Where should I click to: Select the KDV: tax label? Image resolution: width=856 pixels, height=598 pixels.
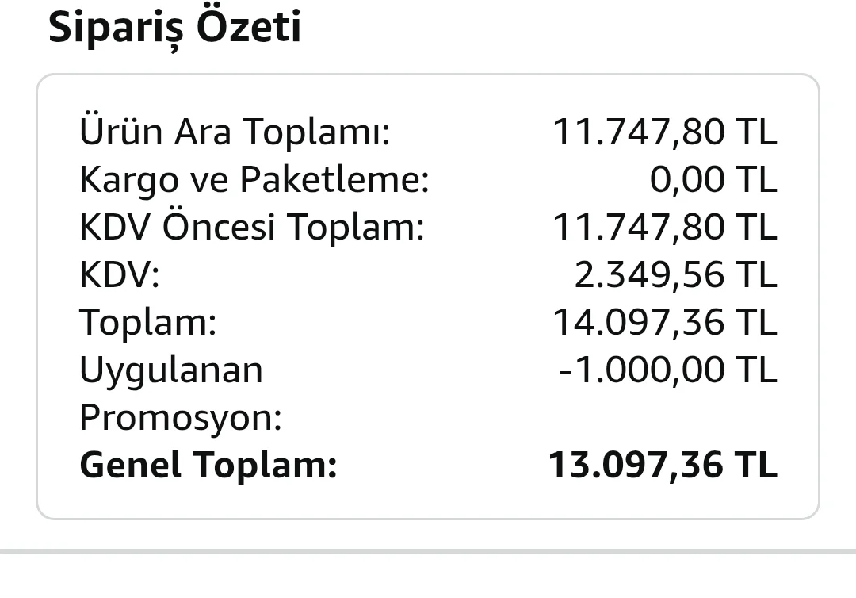(x=120, y=274)
